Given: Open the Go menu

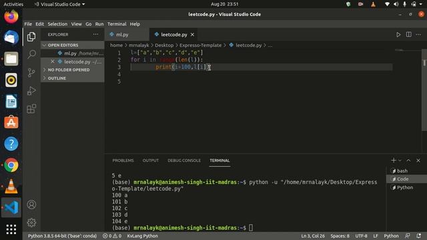Looking at the screenshot, I should pos(89,24).
